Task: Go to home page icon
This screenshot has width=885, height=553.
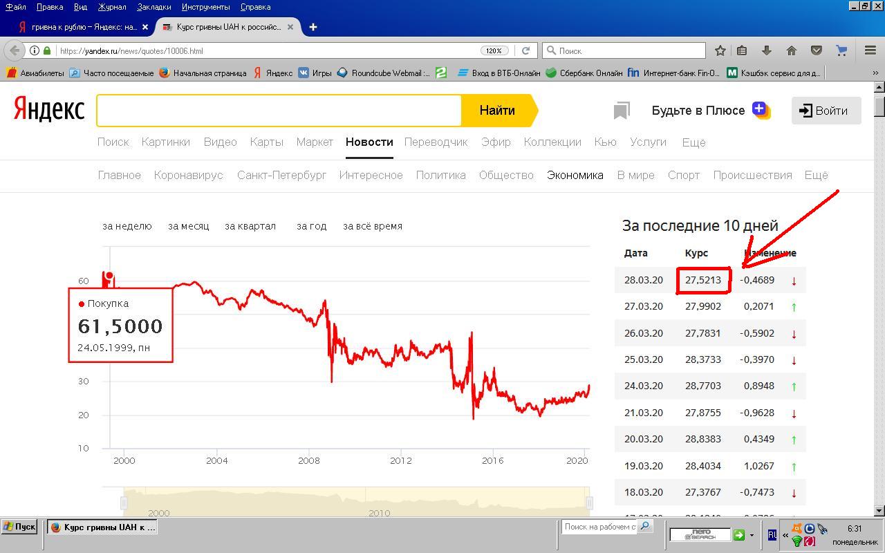Action: (x=792, y=50)
